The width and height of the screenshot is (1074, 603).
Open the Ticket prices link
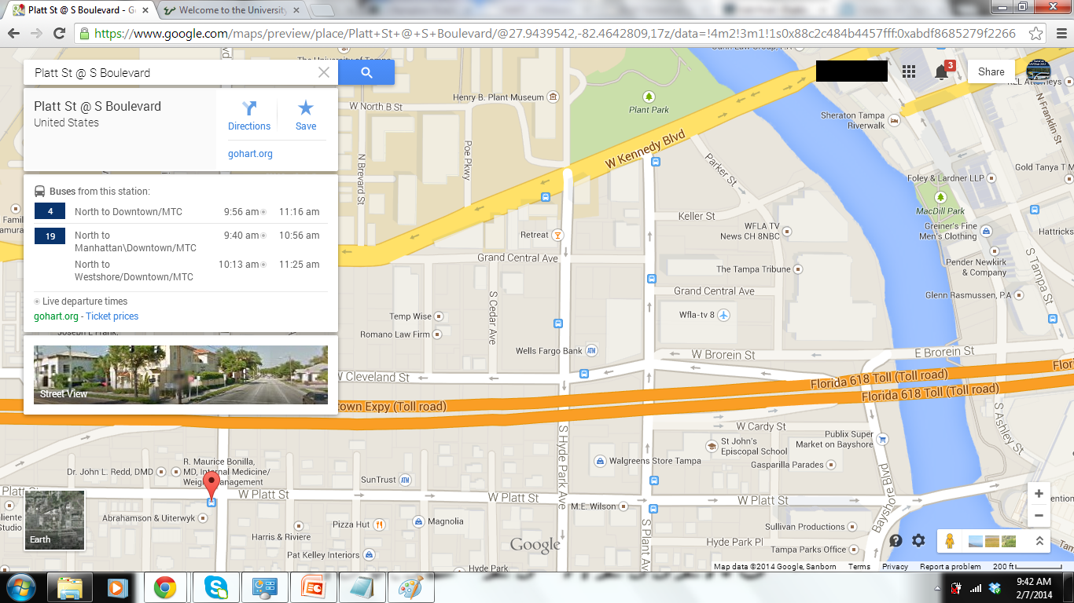pos(112,316)
